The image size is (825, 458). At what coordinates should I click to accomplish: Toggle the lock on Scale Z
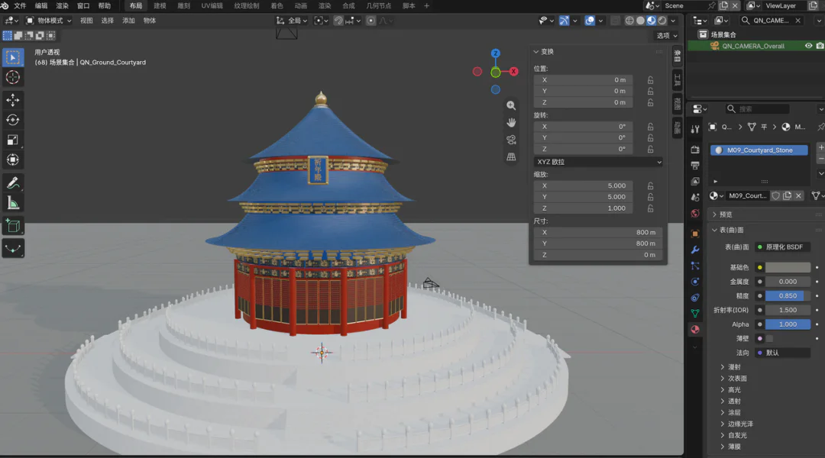pos(651,208)
